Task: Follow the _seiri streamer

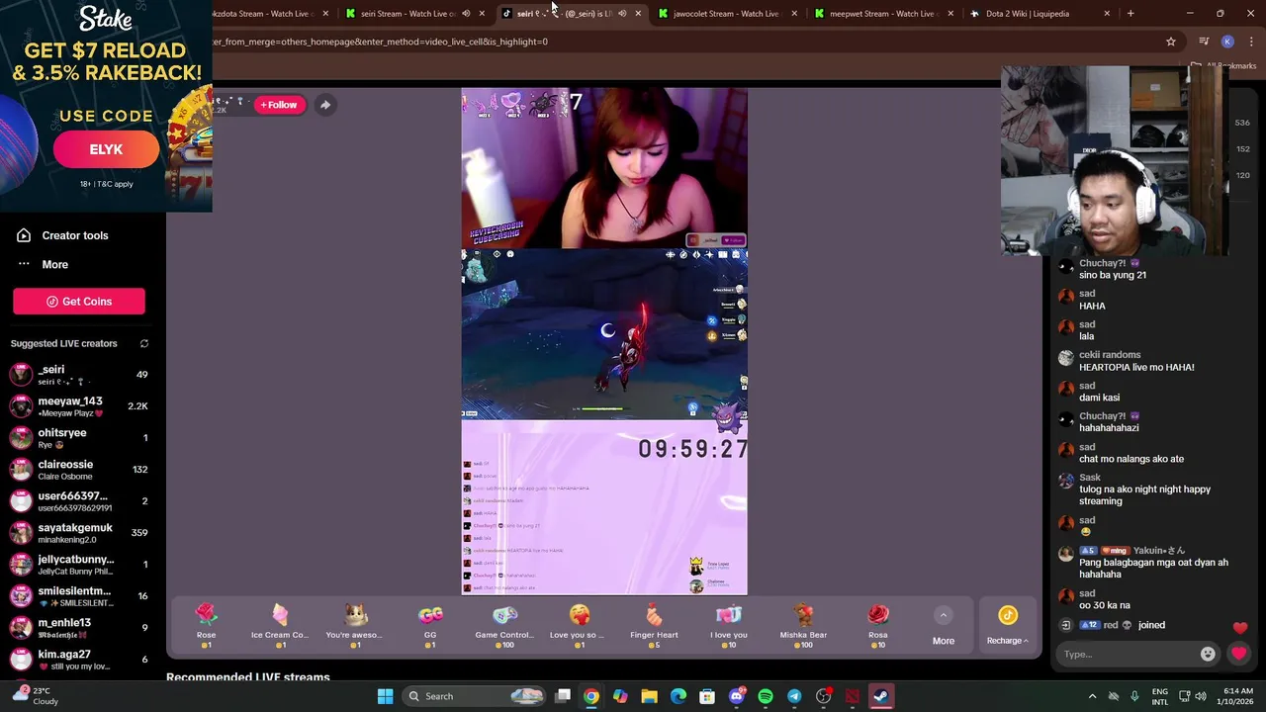Action: tap(279, 105)
